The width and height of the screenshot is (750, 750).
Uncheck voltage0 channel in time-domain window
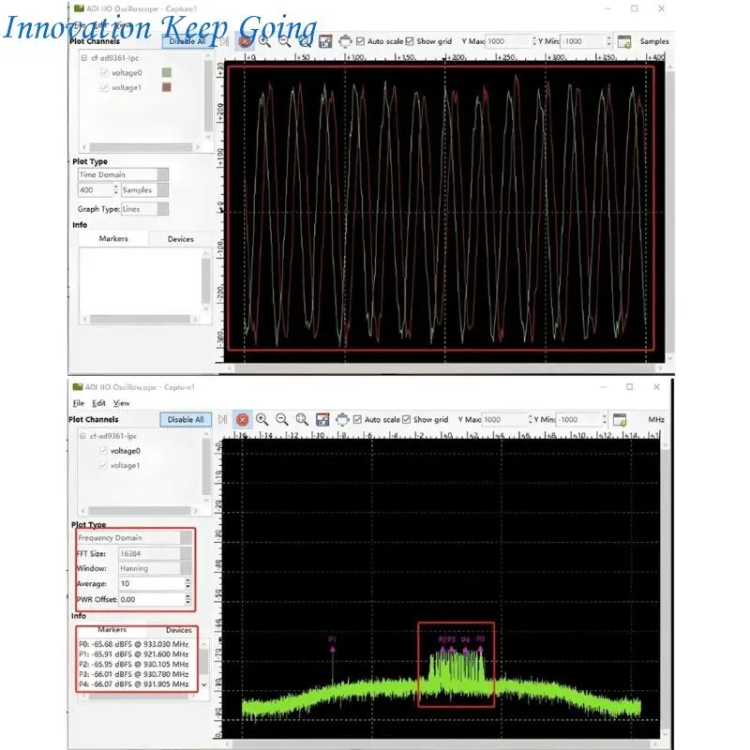(x=104, y=73)
